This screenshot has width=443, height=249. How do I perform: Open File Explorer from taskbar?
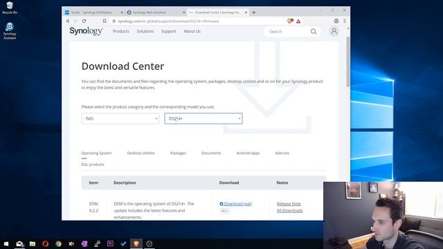pos(33,244)
